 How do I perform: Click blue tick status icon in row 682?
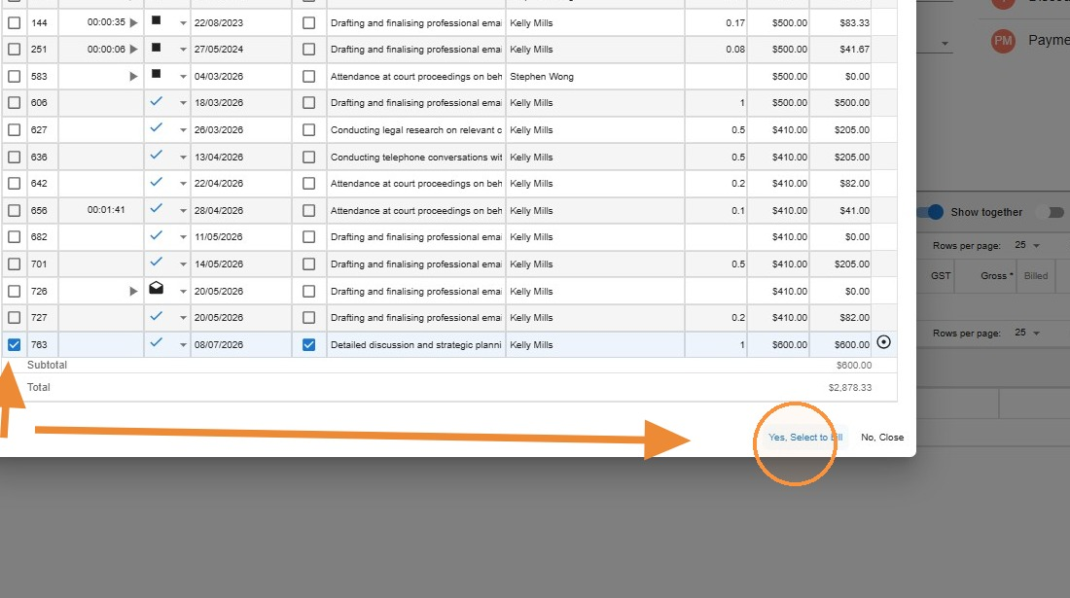[x=157, y=235]
